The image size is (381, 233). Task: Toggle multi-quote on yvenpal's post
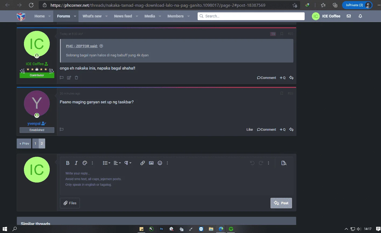(283, 130)
